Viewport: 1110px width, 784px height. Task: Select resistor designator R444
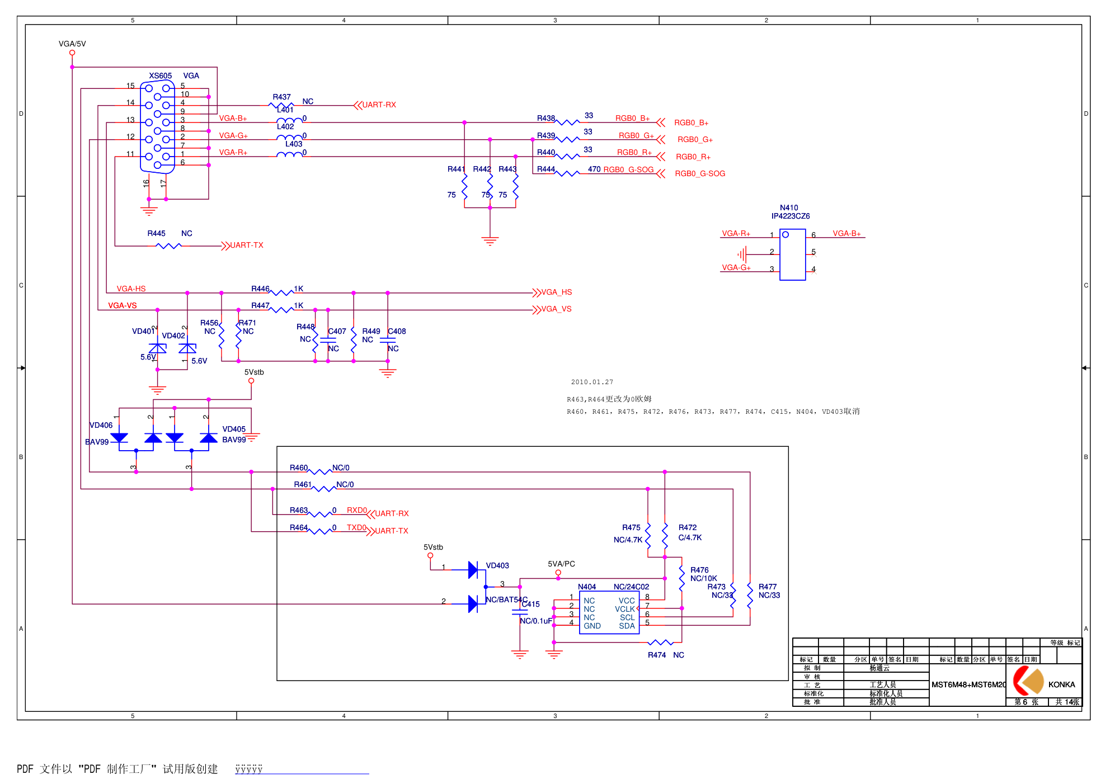(x=545, y=169)
